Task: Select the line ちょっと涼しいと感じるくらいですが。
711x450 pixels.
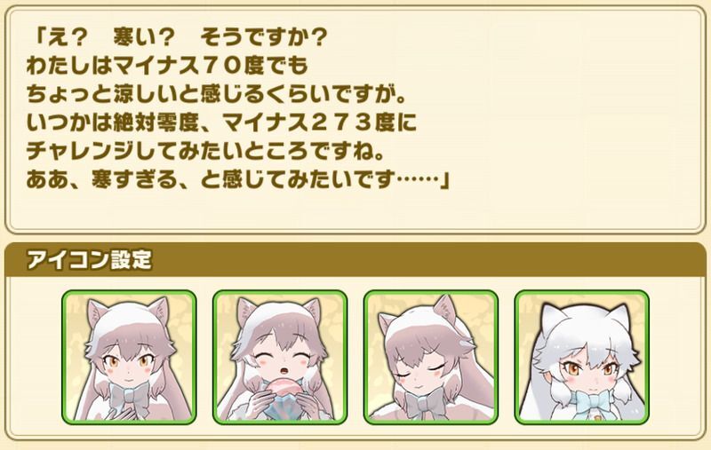Action: (216, 95)
